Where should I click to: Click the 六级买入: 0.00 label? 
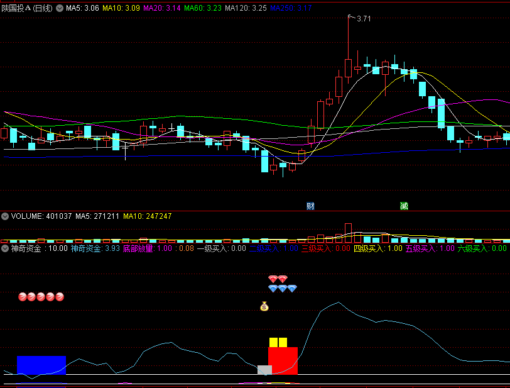tap(482, 248)
